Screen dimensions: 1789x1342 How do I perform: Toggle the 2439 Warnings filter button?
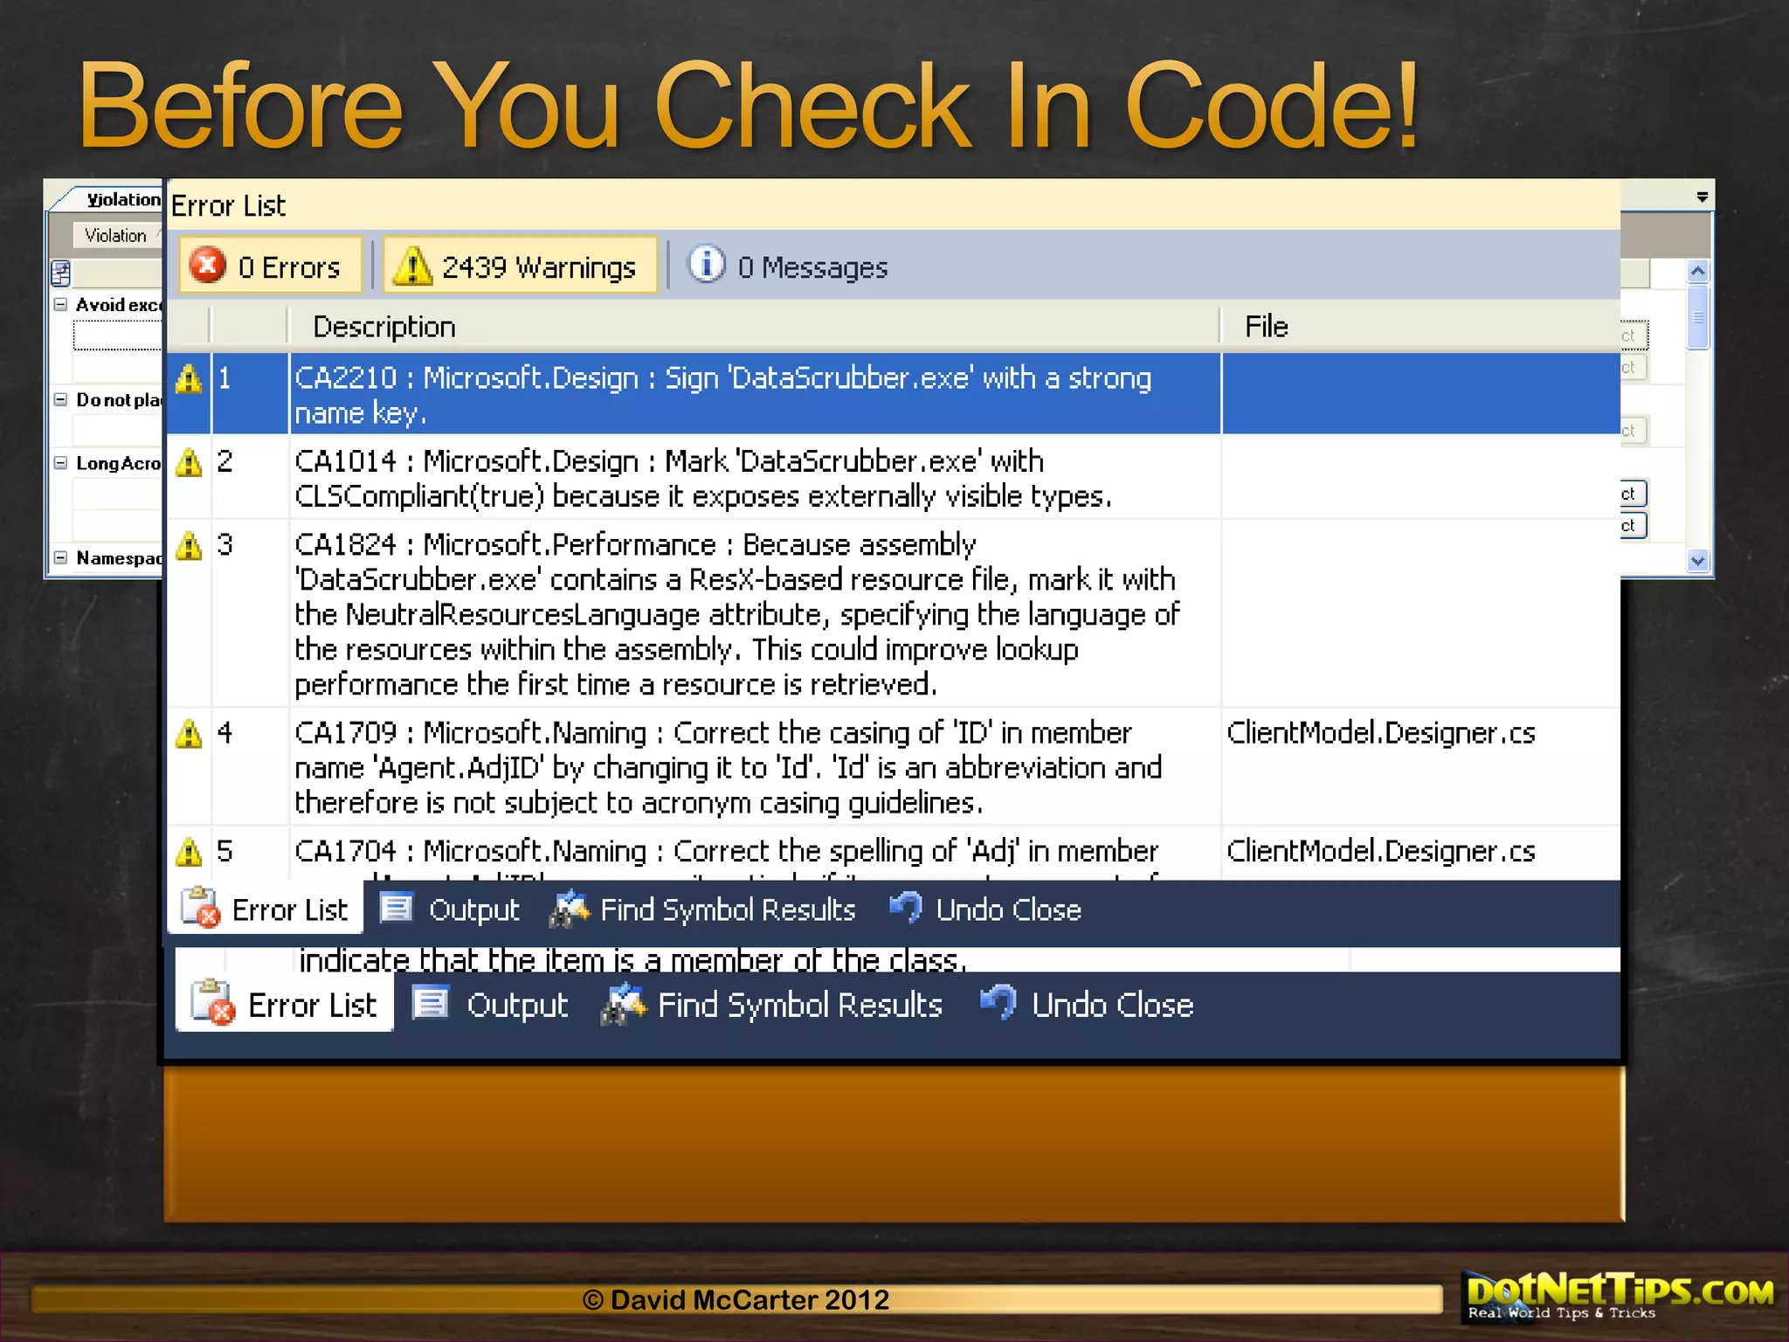pyautogui.click(x=521, y=266)
